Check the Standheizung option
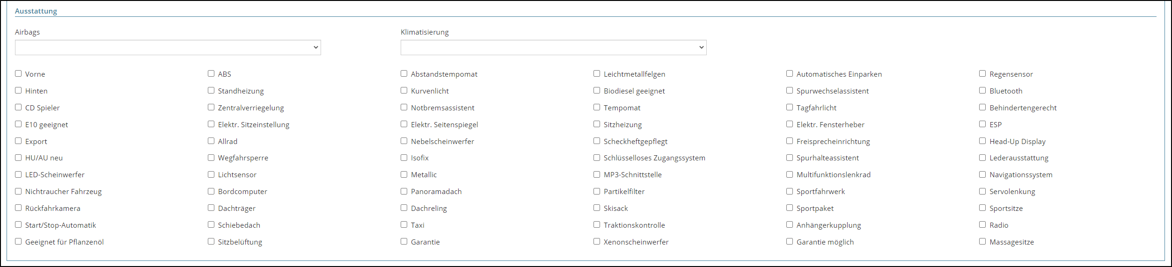This screenshot has height=267, width=1172. (211, 90)
